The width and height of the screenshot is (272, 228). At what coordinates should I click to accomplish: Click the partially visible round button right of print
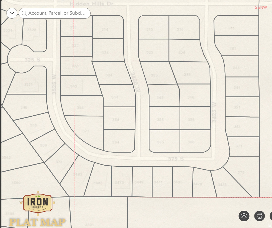[x=271, y=216]
